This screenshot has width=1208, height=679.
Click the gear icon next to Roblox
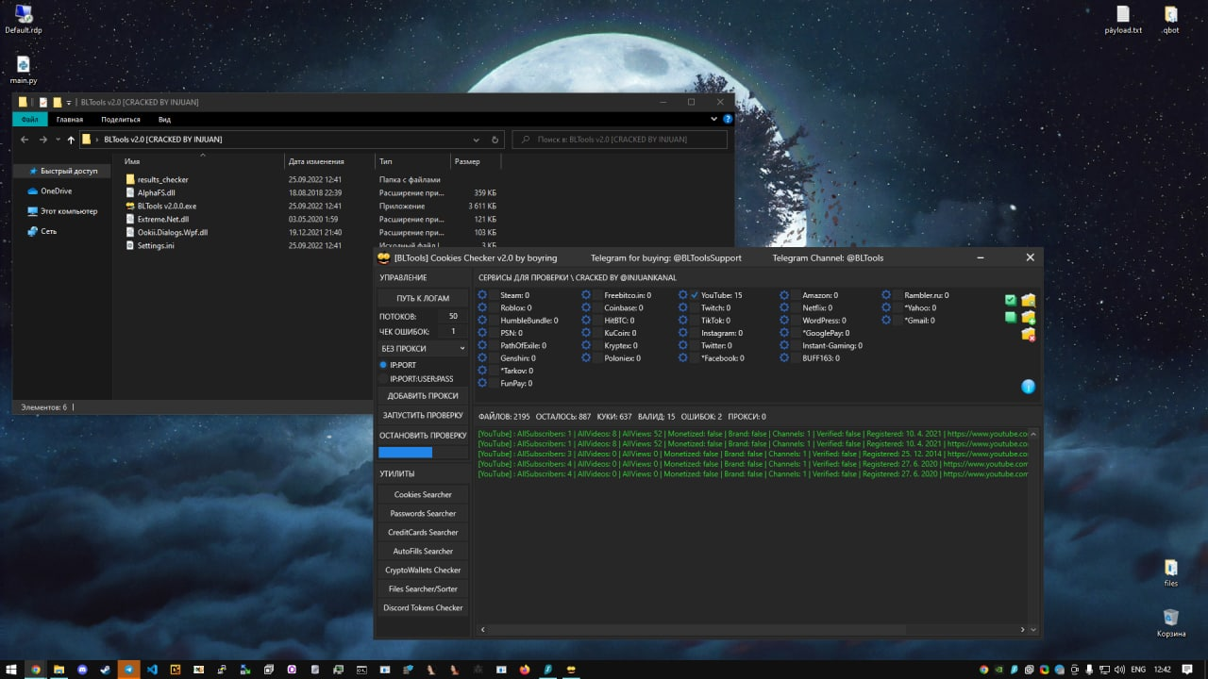click(482, 307)
